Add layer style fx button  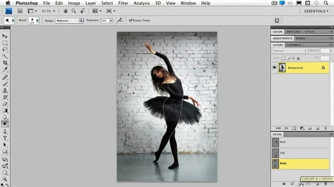click(286, 128)
